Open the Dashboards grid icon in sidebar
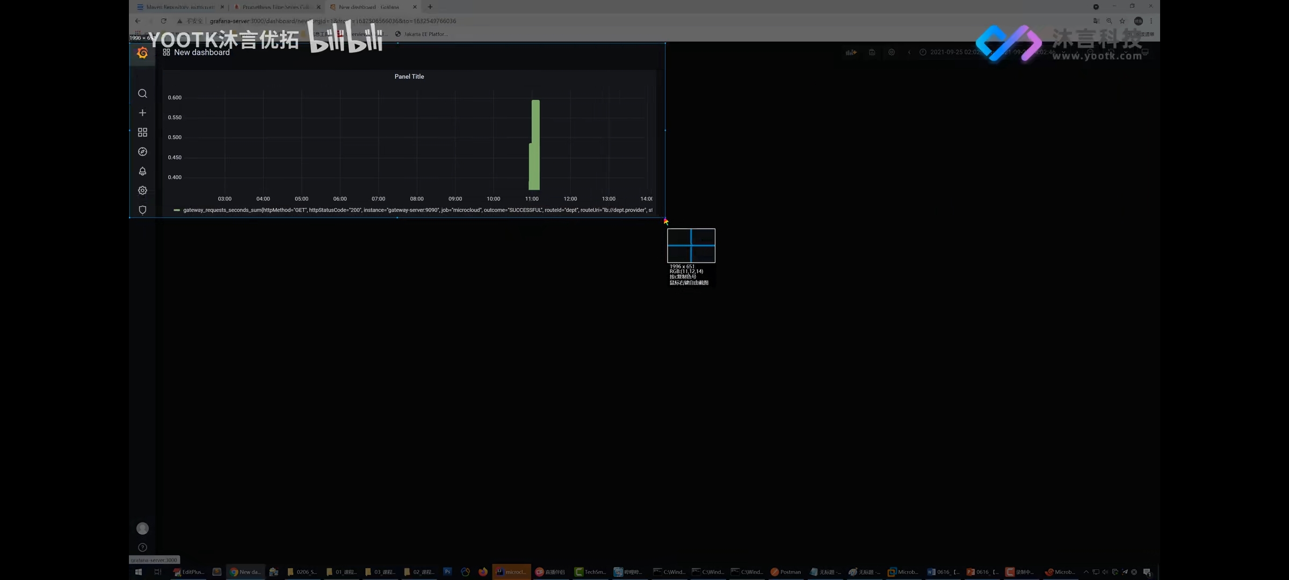1289x580 pixels. (142, 132)
